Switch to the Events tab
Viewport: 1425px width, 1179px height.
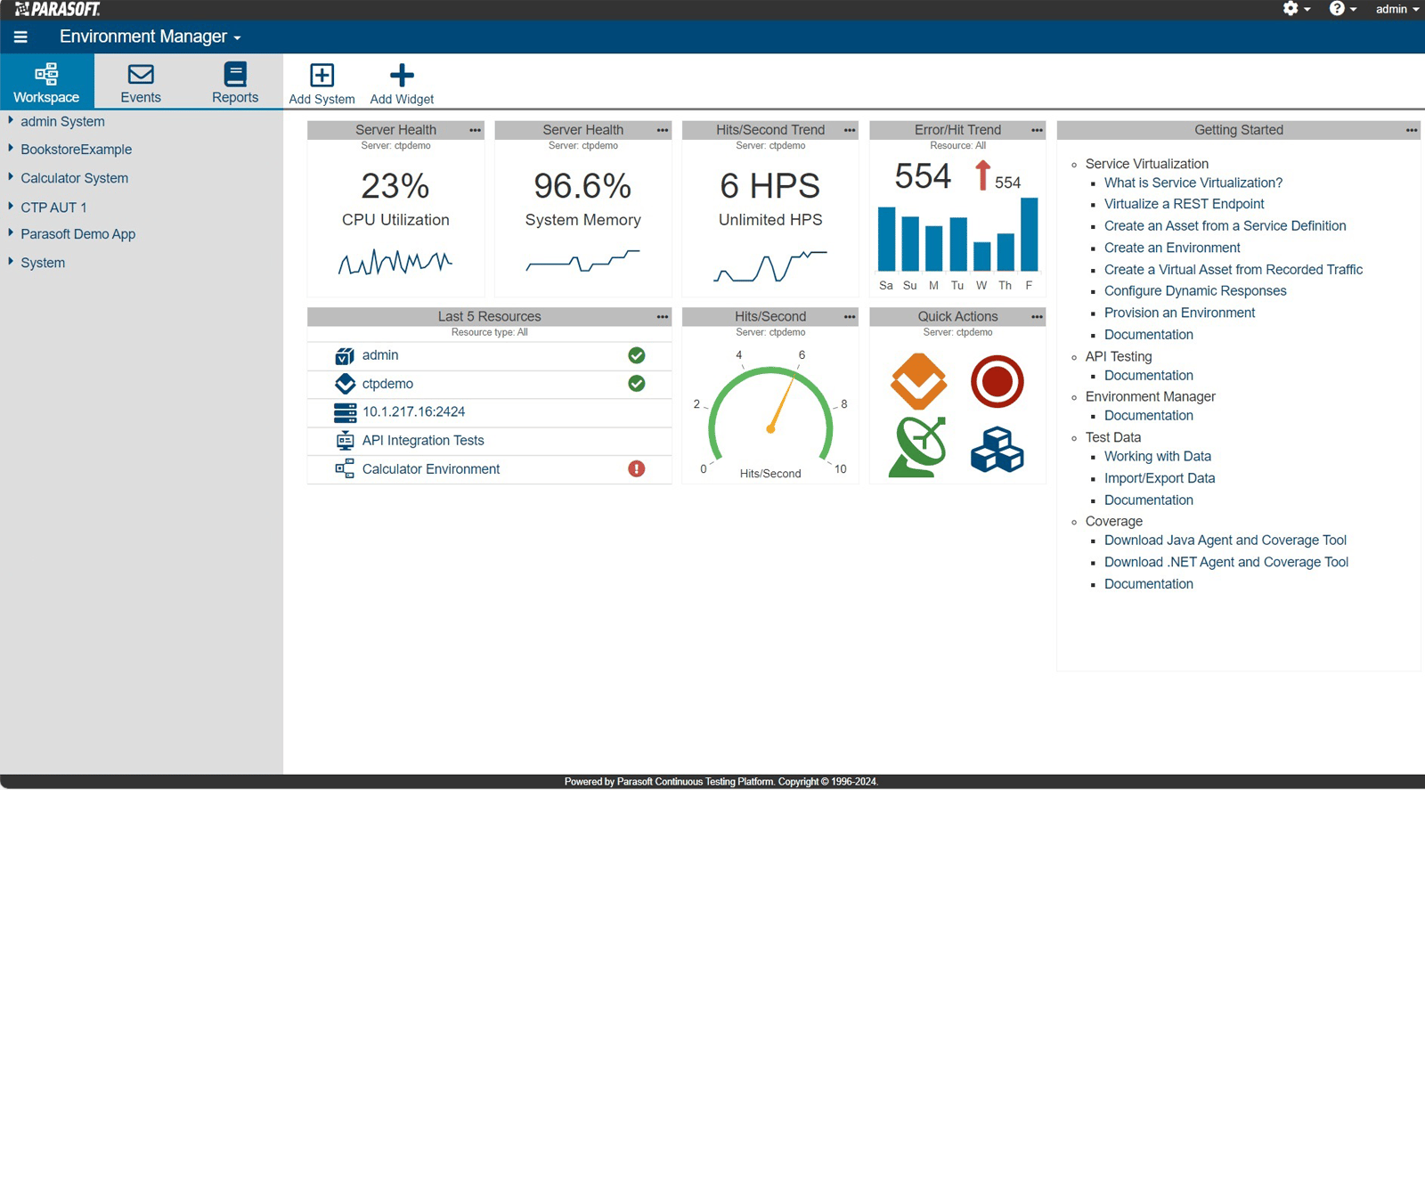point(140,81)
